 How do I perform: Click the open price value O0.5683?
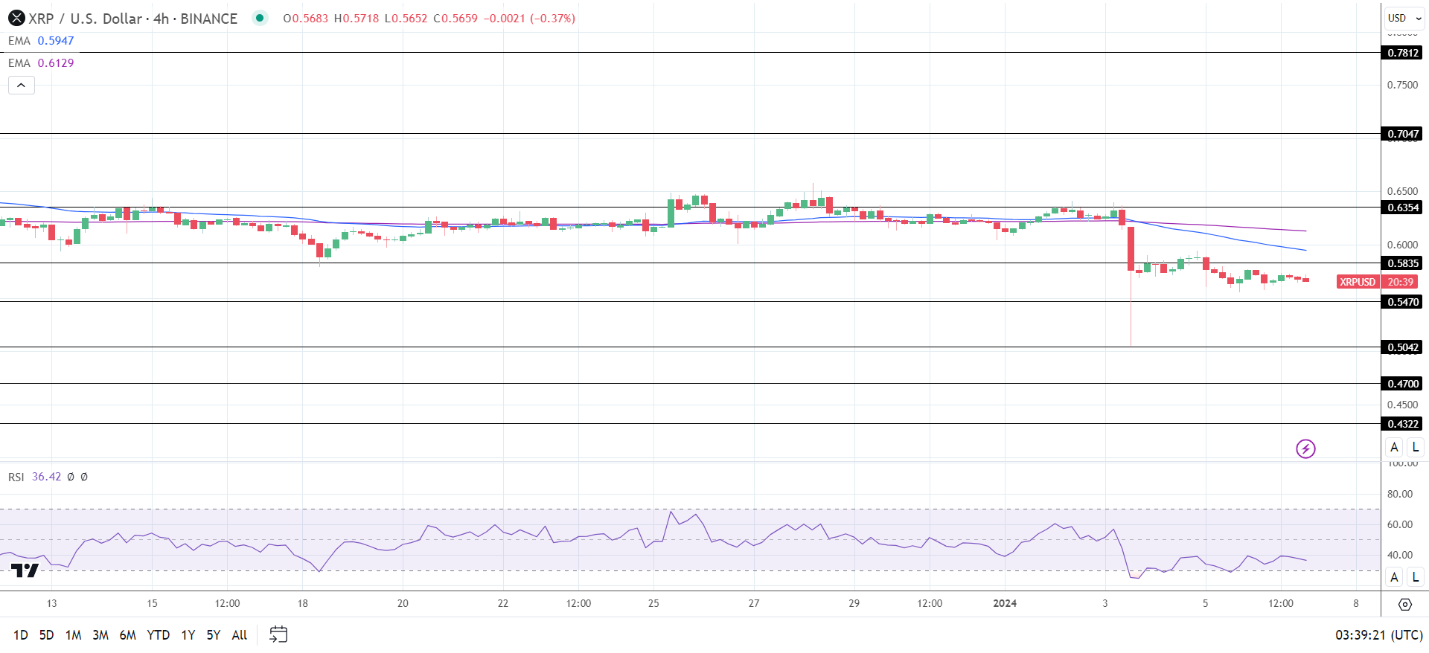pyautogui.click(x=305, y=18)
